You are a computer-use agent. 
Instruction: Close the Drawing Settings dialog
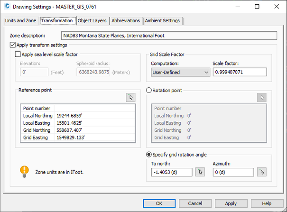pos(277,7)
